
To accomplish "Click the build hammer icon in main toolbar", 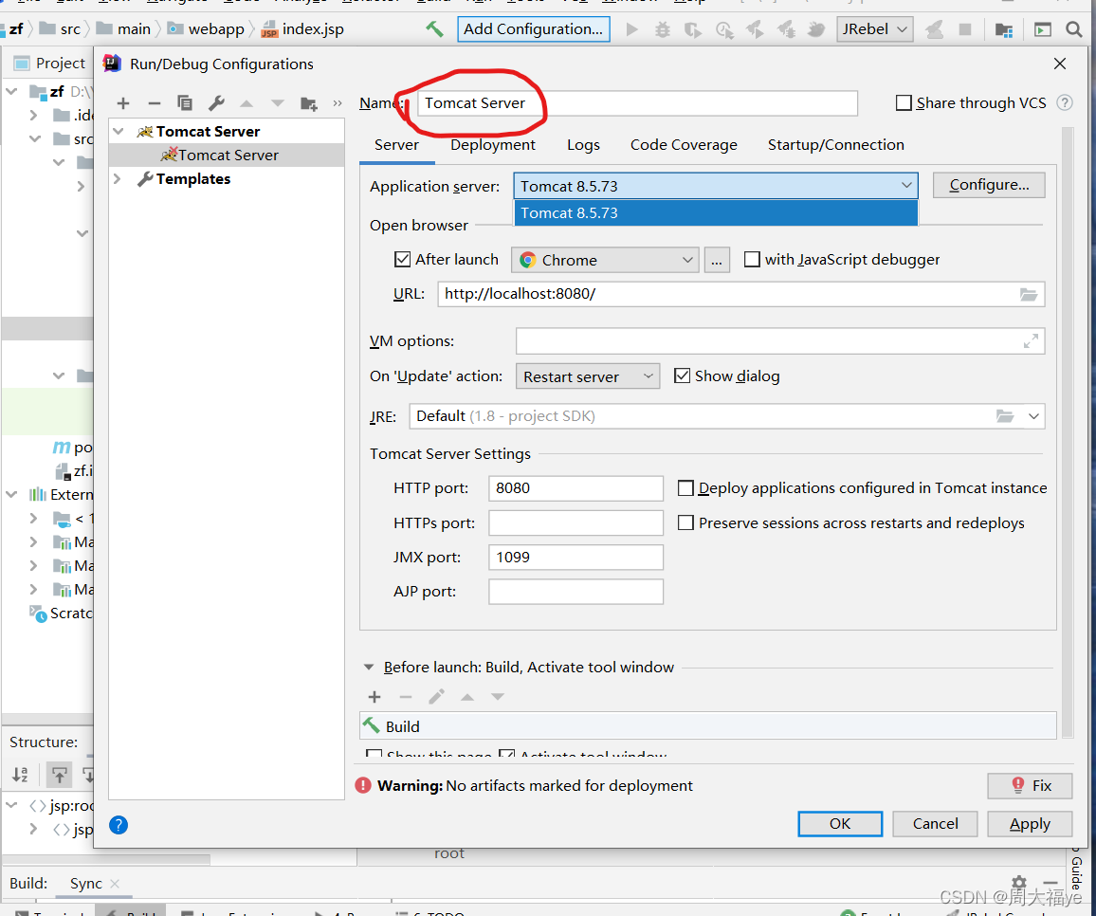I will pos(434,28).
